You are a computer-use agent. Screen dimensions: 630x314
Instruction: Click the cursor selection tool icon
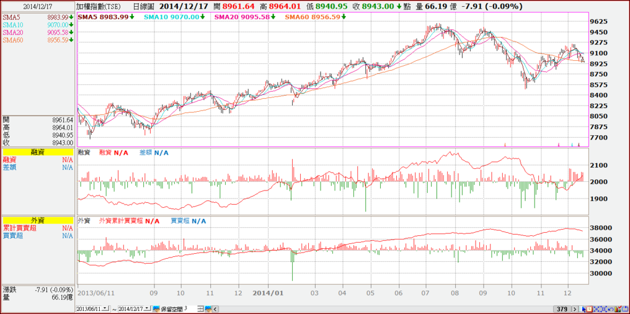[x=582, y=309]
